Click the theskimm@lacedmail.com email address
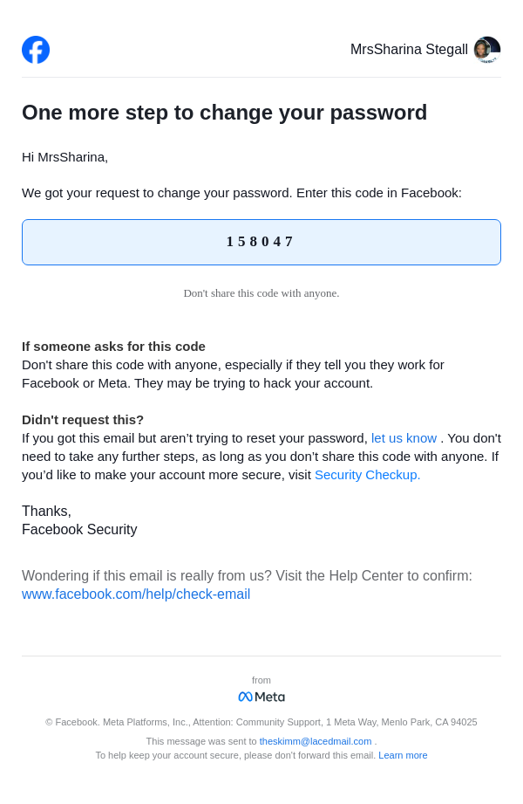 click(x=316, y=741)
